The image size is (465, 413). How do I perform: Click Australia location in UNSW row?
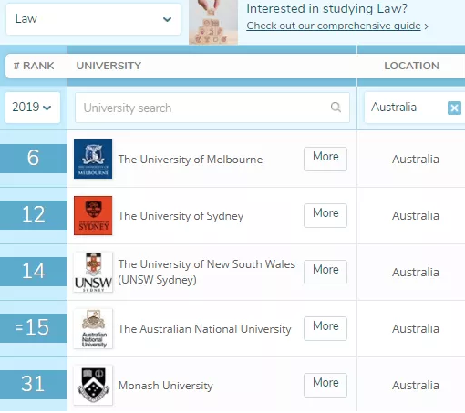click(416, 273)
